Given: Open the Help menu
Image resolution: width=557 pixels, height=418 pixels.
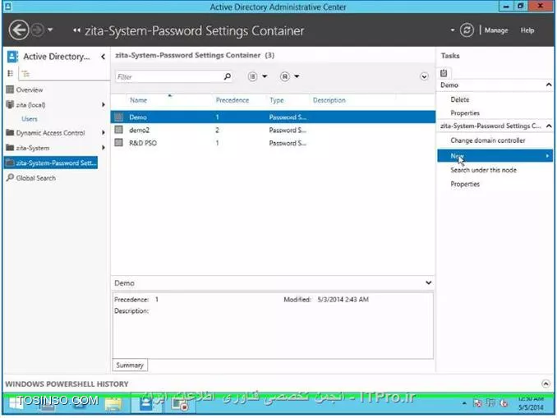Looking at the screenshot, I should [x=527, y=30].
